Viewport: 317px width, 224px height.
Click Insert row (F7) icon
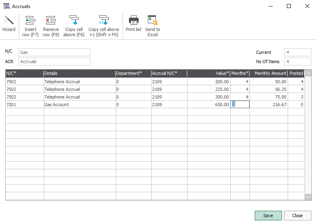click(x=30, y=21)
